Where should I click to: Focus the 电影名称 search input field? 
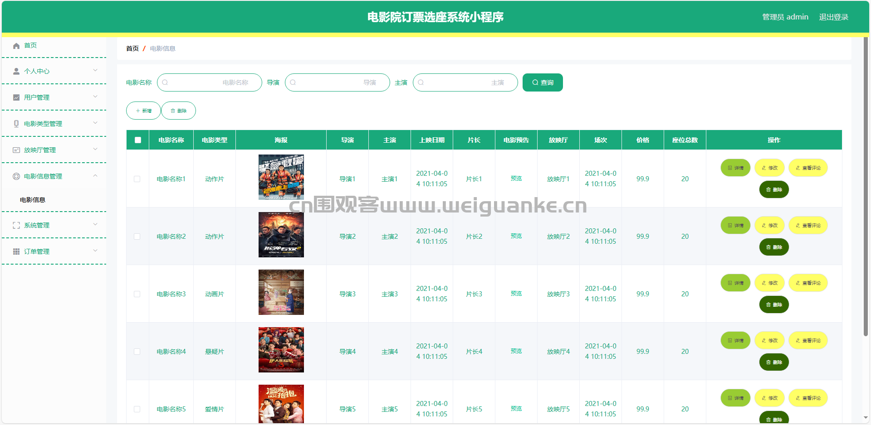(210, 82)
